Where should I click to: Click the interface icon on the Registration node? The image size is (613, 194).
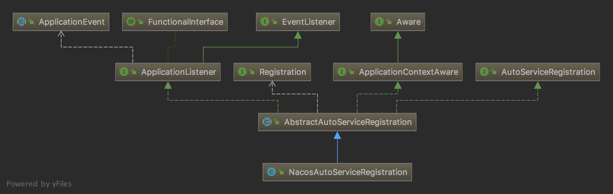[242, 72]
